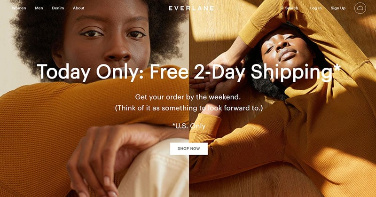This screenshot has width=376, height=197.
Task: Open the Men menu
Action: click(x=39, y=8)
